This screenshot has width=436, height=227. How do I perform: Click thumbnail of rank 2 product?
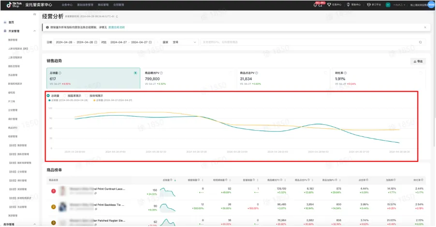(63, 207)
